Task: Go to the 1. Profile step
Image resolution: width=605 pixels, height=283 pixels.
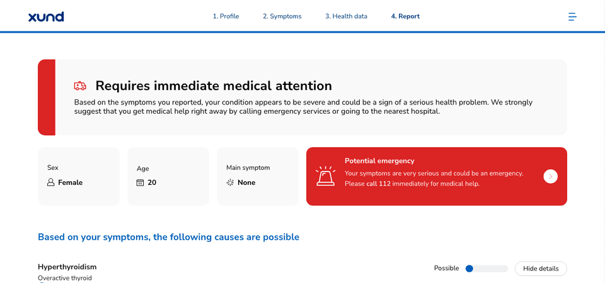Action: click(x=226, y=16)
